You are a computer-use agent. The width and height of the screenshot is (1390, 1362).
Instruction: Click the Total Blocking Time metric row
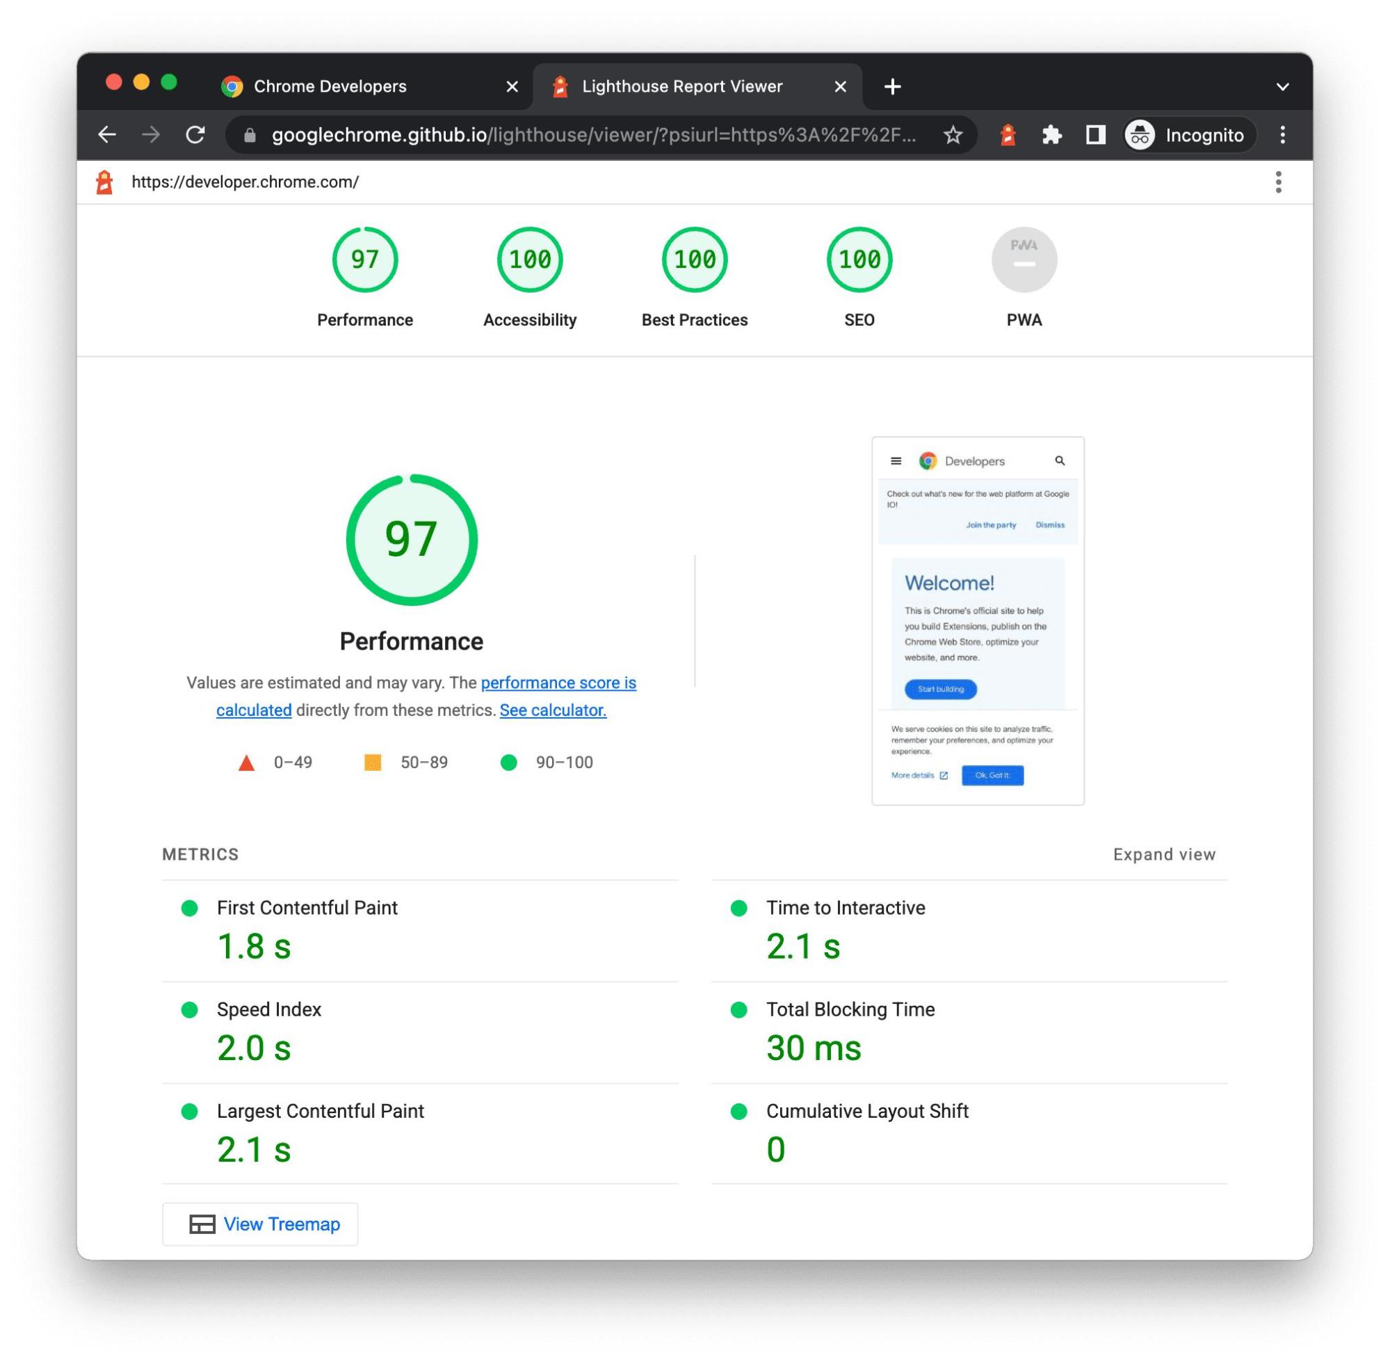click(969, 1032)
